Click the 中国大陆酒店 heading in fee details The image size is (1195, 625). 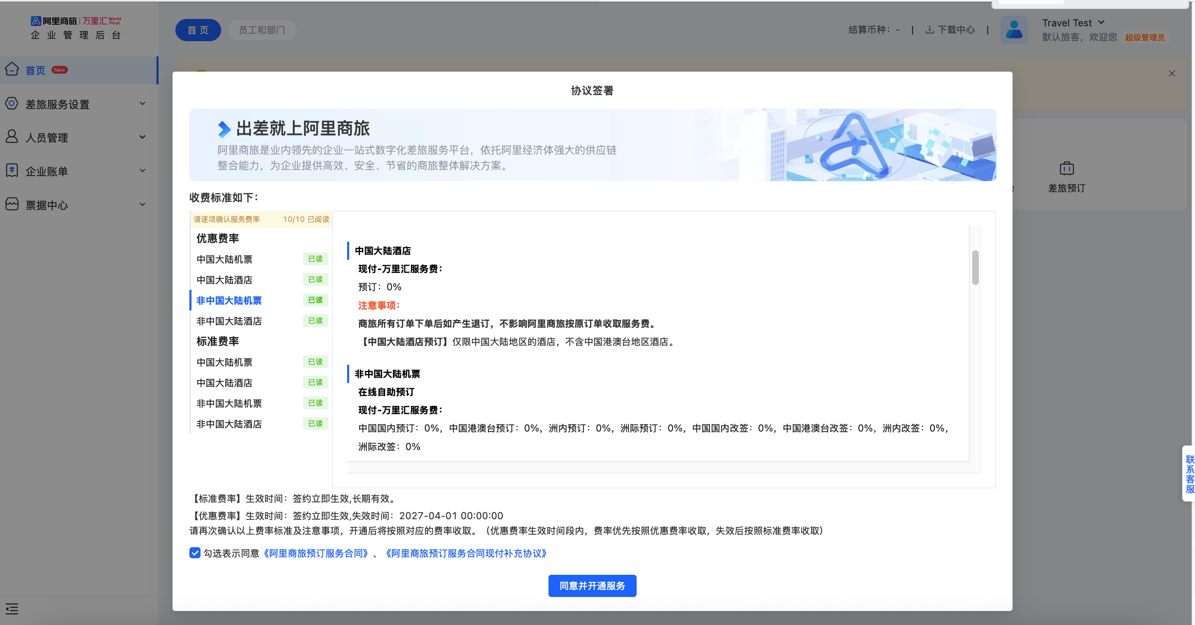click(383, 251)
